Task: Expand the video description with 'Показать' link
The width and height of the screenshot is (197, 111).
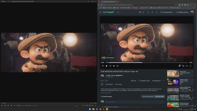Action: [106, 93]
